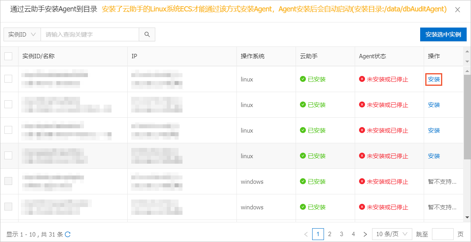
Task: Click 暂不支持... text in second windows row
Action: pyautogui.click(x=442, y=207)
